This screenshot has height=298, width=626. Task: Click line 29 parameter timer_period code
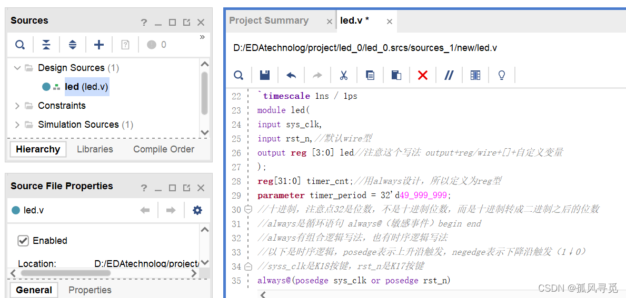(354, 195)
